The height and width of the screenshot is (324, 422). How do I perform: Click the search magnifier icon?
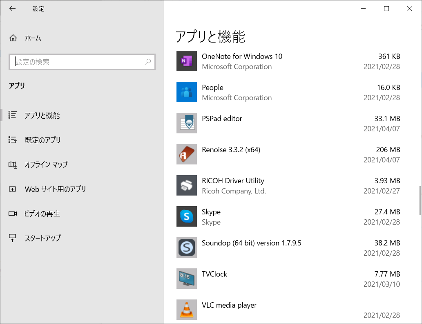148,62
